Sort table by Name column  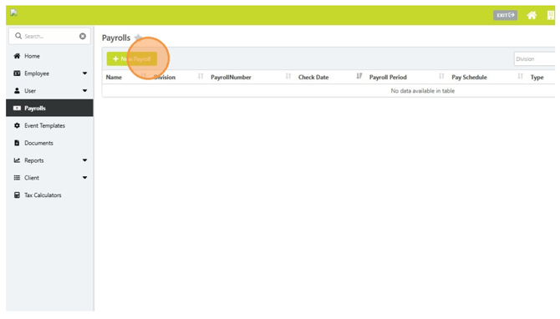tap(114, 77)
